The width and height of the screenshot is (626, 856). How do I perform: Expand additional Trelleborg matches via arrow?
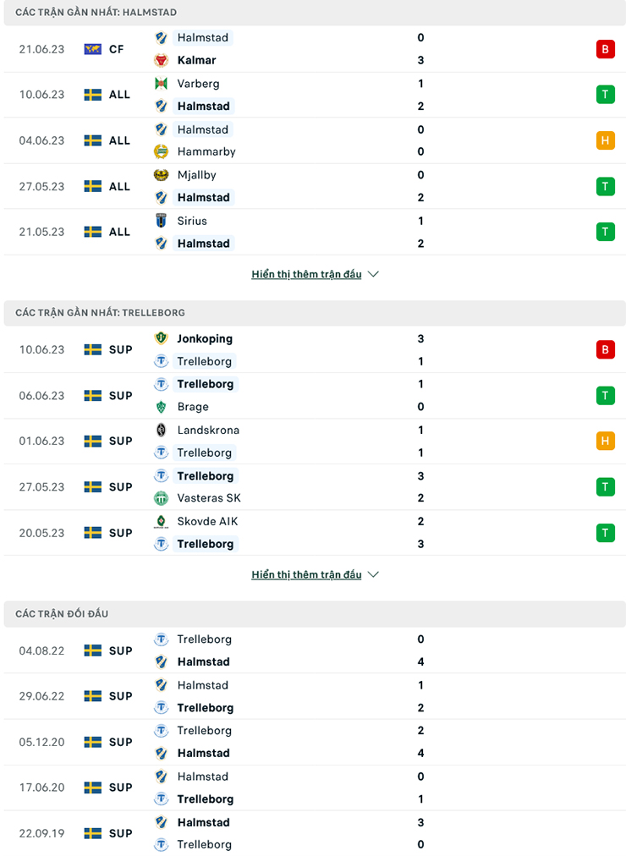[372, 573]
